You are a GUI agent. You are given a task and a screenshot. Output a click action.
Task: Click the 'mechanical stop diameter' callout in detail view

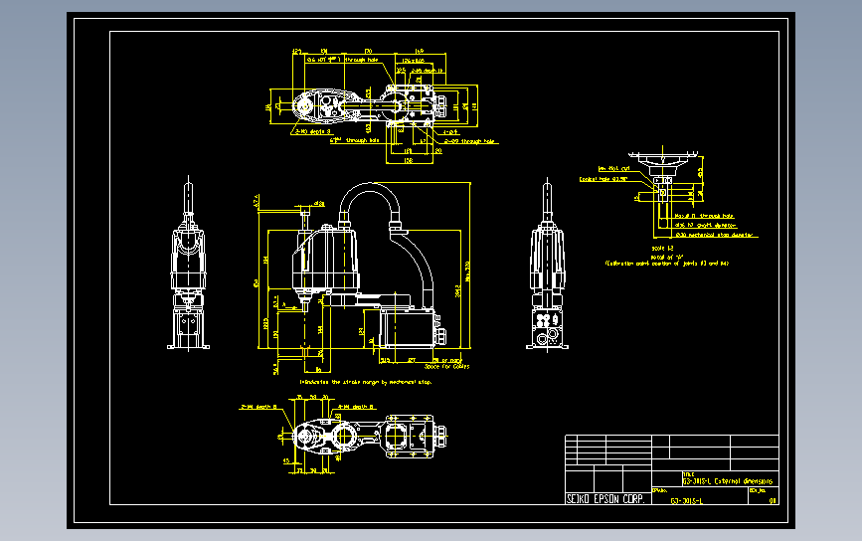pos(714,235)
